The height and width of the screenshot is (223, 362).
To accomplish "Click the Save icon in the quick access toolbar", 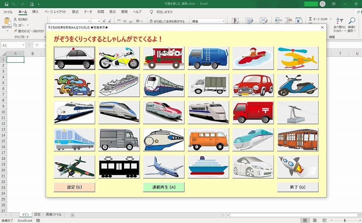I will pyautogui.click(x=6, y=4).
